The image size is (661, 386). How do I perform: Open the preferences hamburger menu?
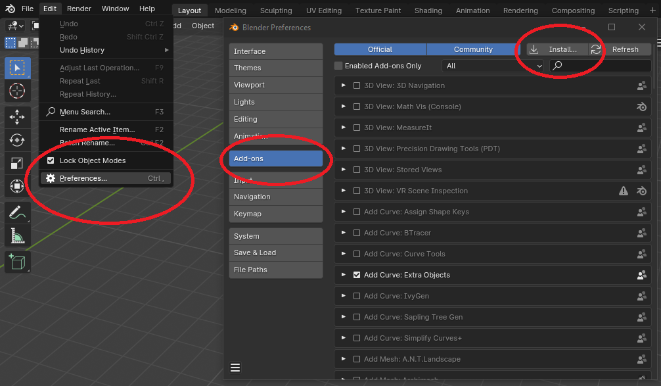235,368
